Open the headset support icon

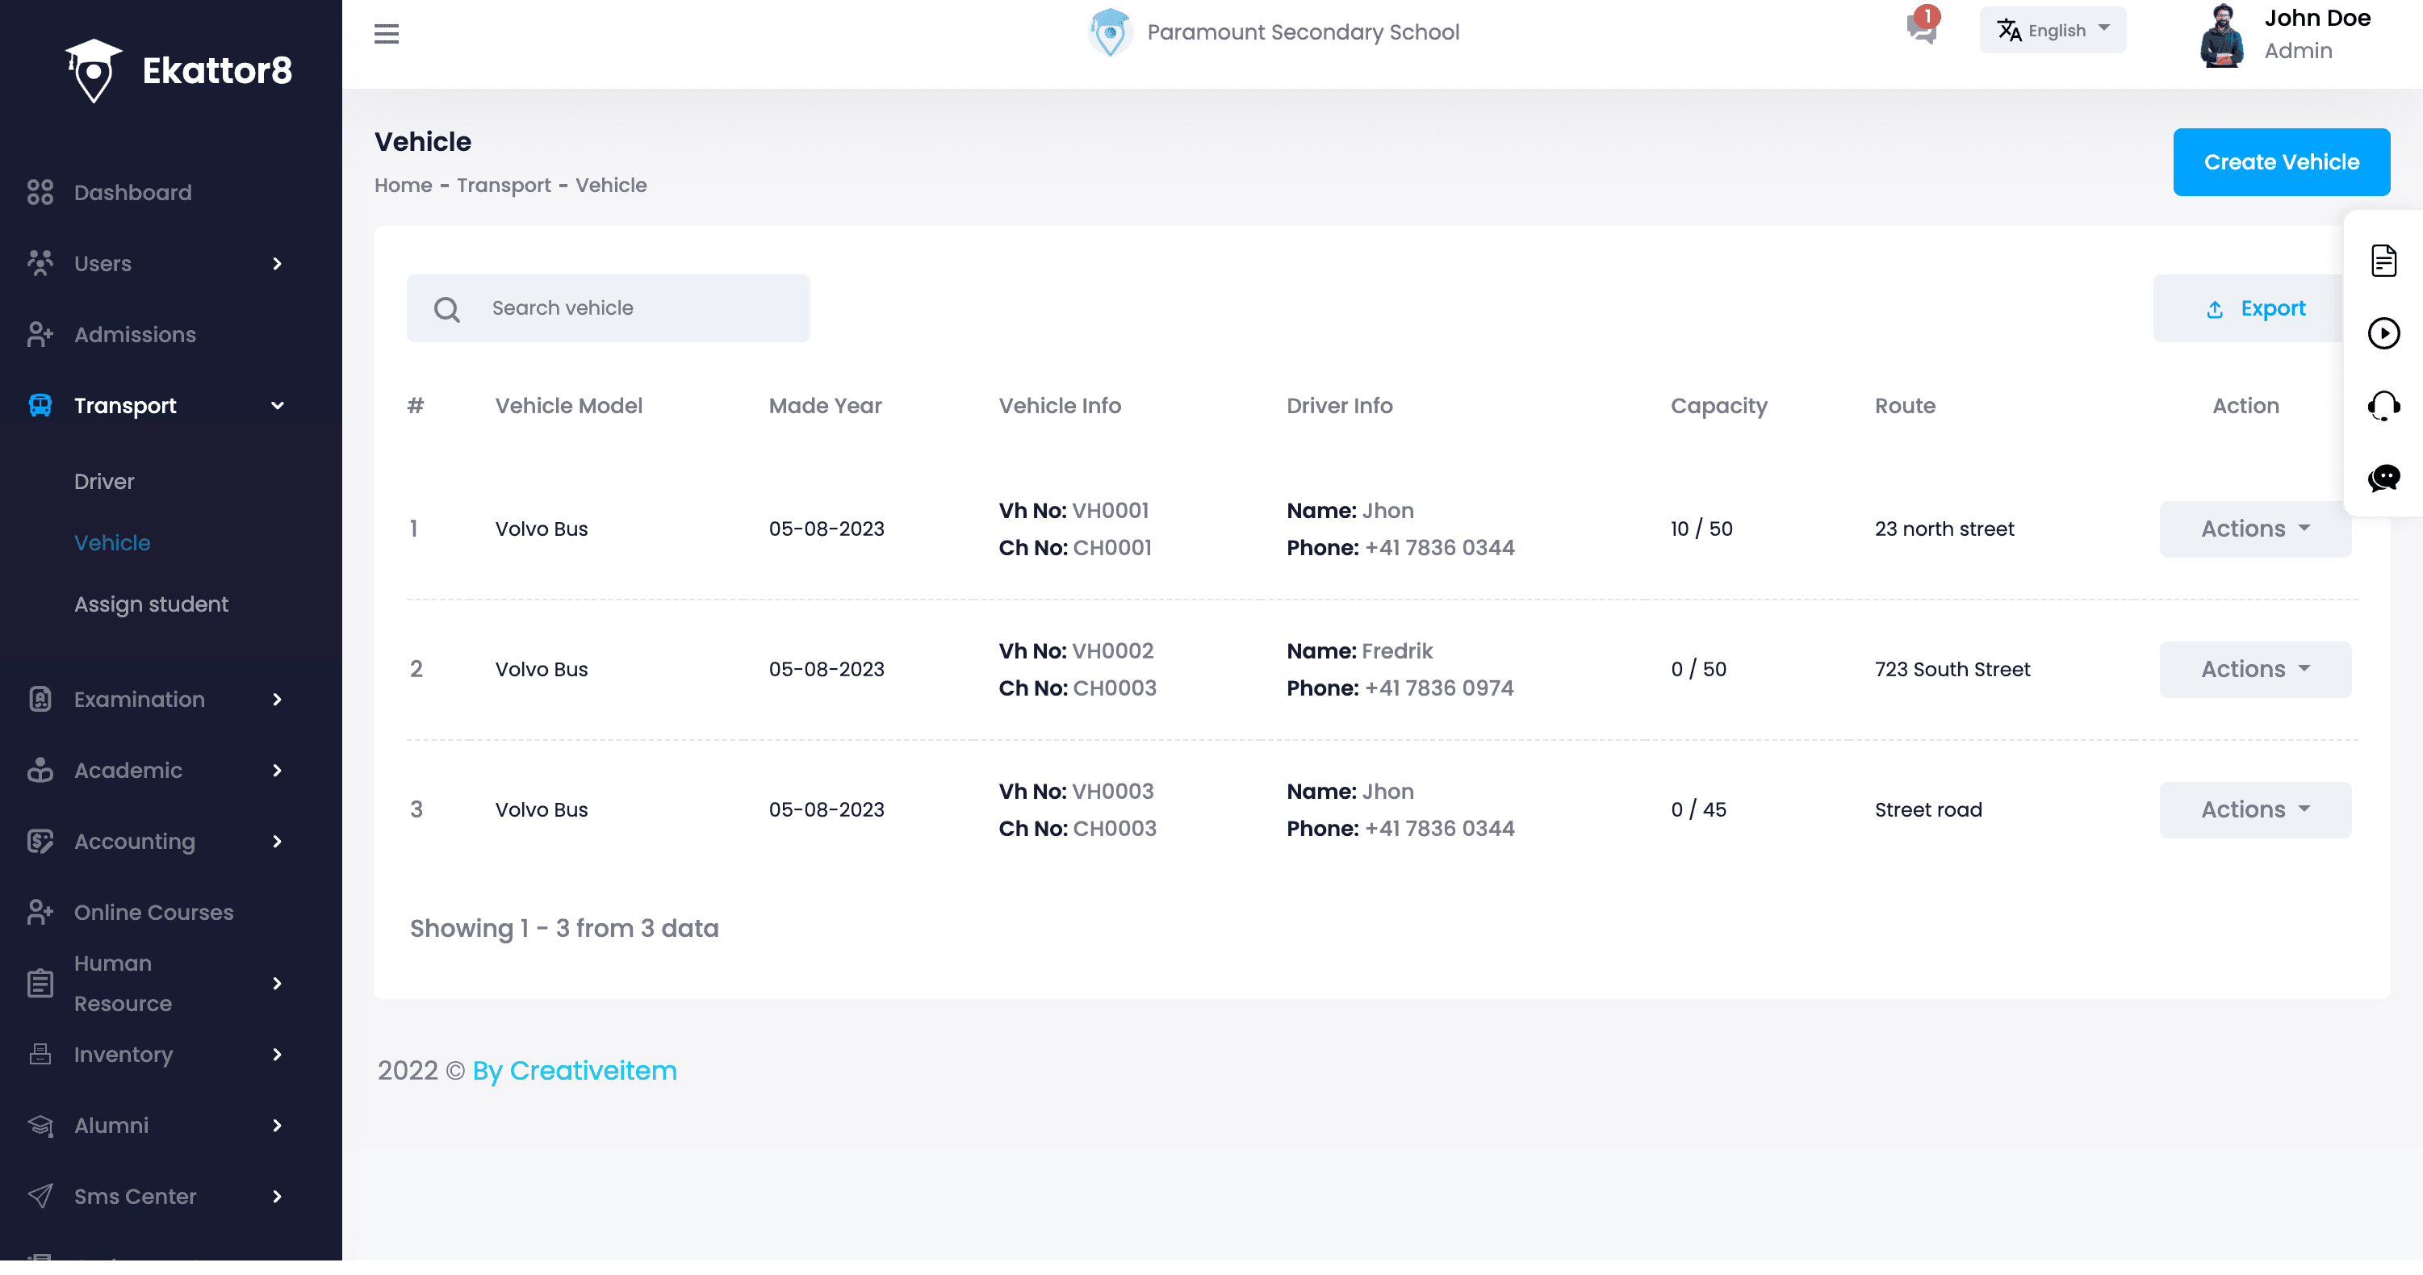pos(2383,405)
